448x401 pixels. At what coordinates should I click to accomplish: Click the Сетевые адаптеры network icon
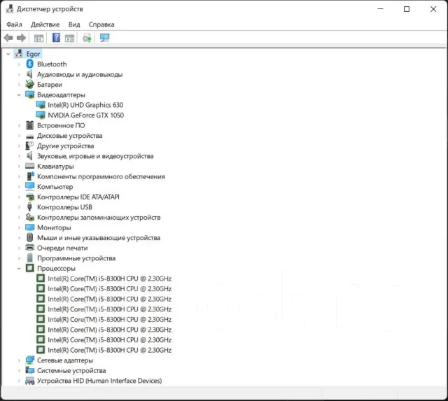[x=29, y=360]
